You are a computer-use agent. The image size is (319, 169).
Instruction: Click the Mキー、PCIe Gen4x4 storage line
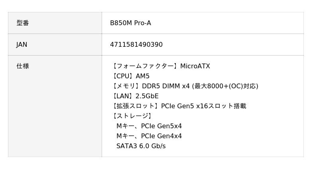click(x=149, y=136)
